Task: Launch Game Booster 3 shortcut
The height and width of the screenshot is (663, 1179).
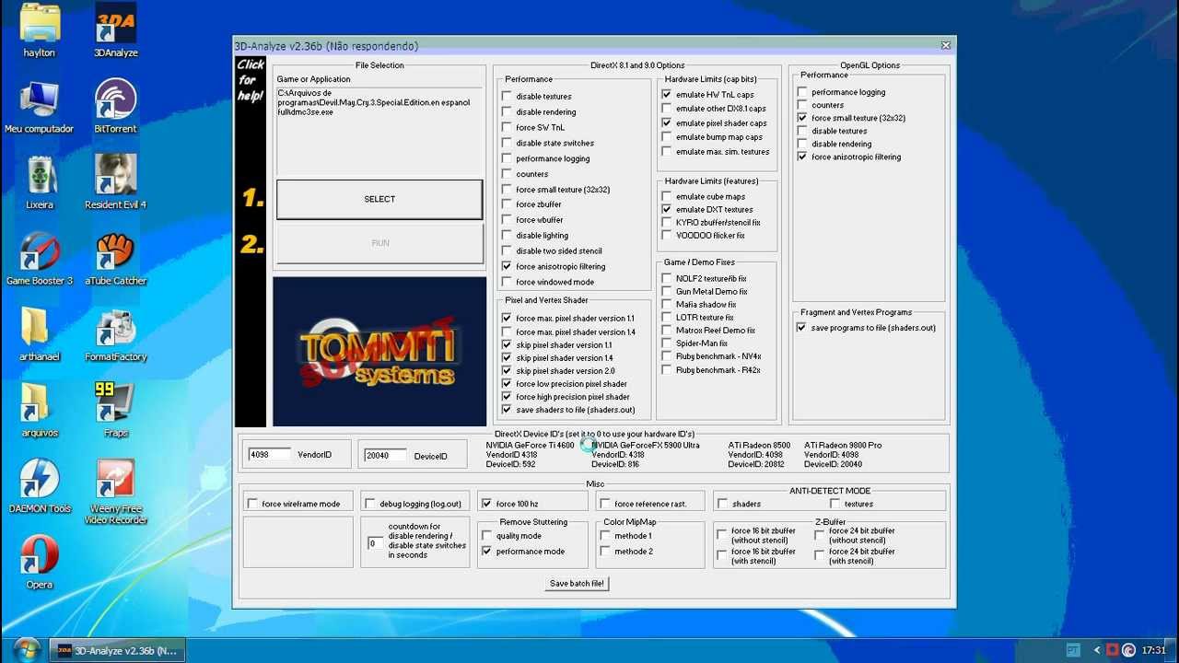Action: 40,259
